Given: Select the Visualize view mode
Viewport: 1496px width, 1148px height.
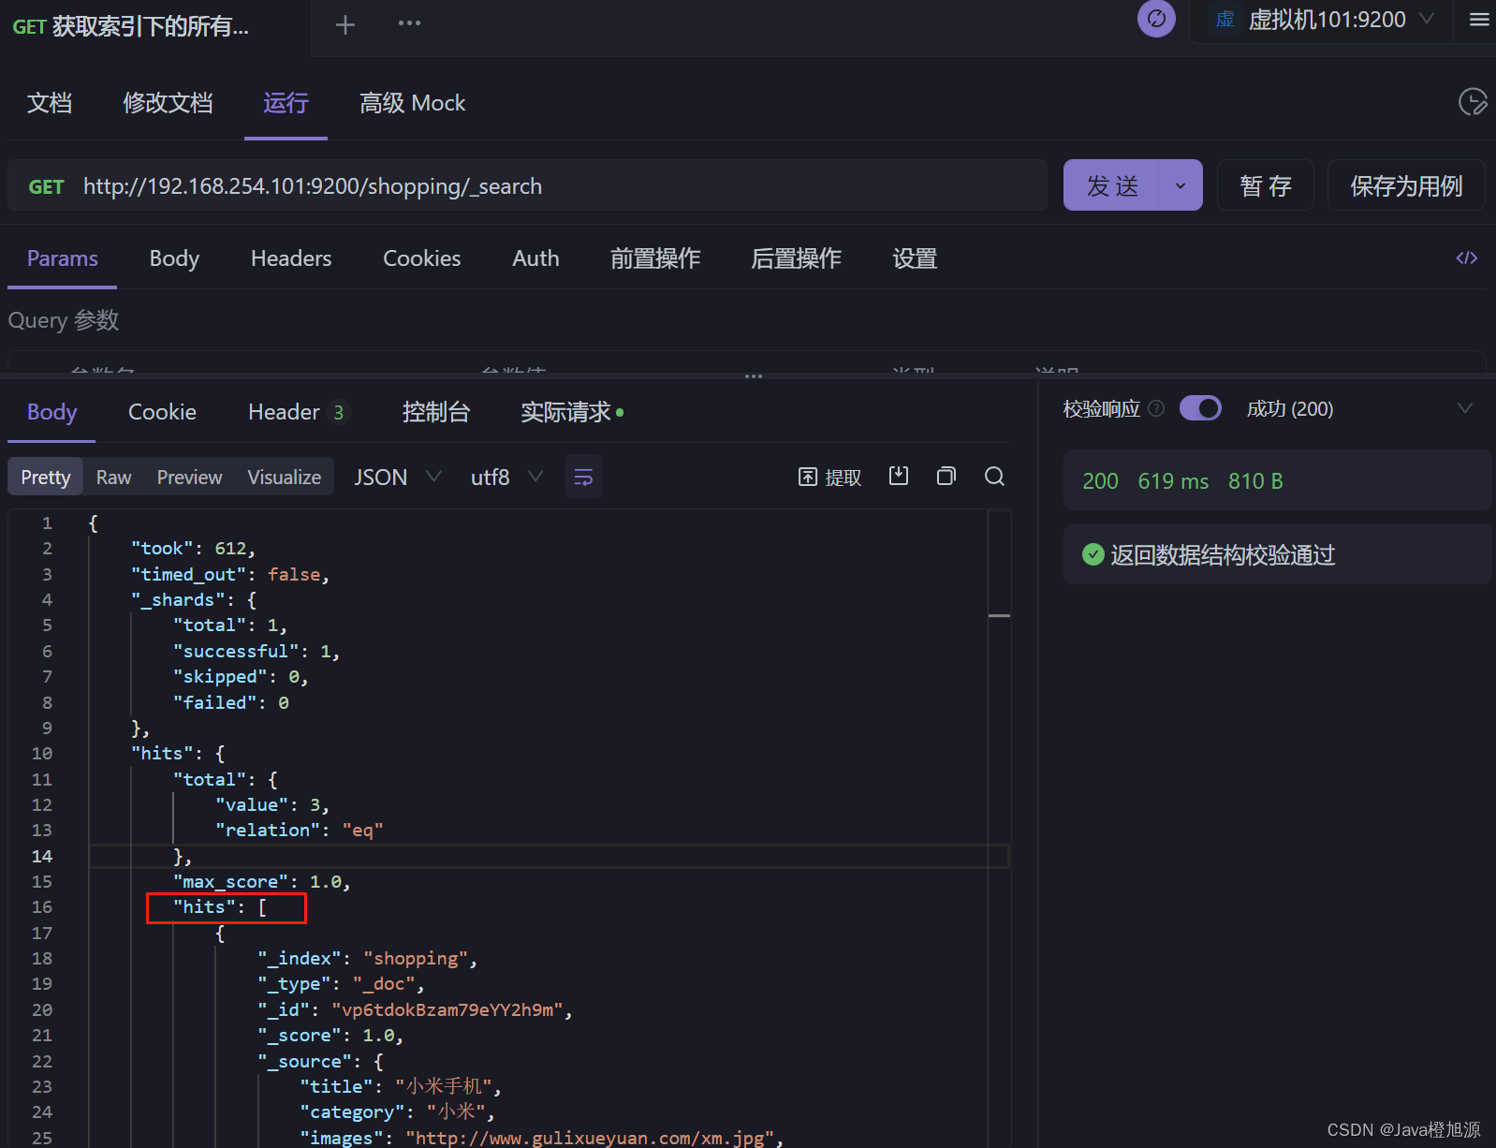Looking at the screenshot, I should coord(284,478).
